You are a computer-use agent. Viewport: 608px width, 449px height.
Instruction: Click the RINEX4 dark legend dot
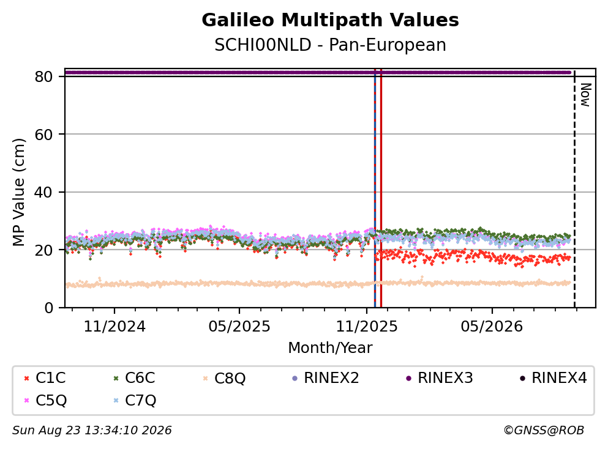click(522, 378)
